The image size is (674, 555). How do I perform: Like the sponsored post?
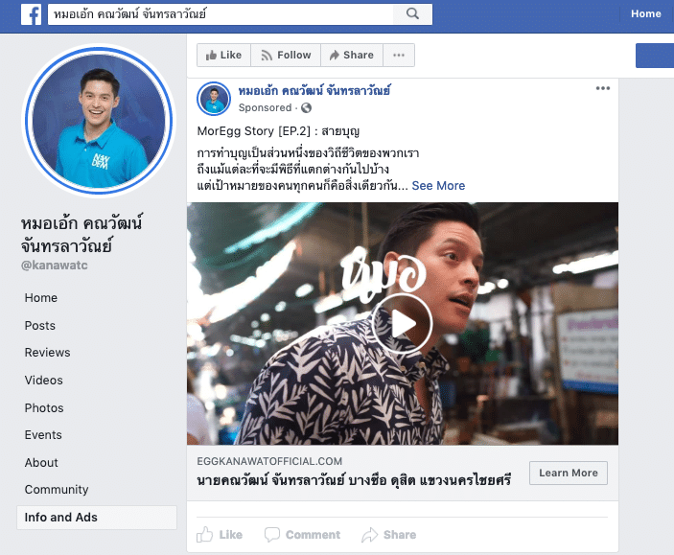pyautogui.click(x=221, y=535)
